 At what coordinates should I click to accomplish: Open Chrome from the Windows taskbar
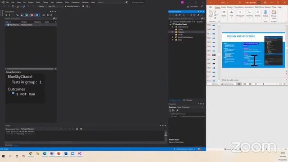click(31, 153)
